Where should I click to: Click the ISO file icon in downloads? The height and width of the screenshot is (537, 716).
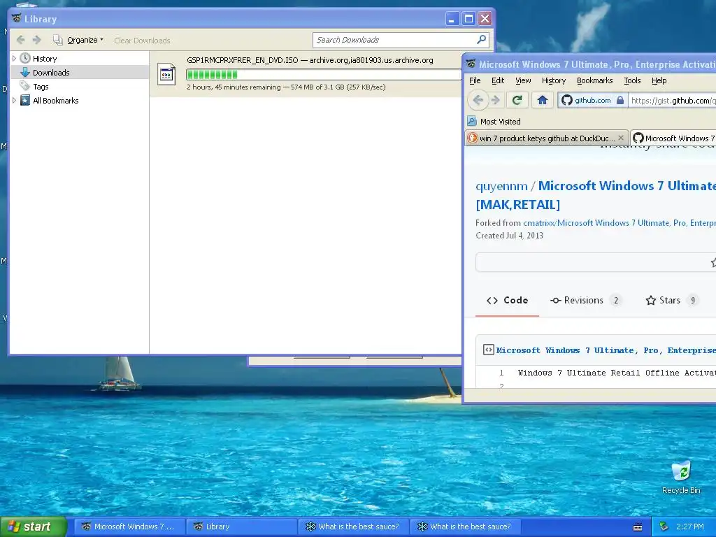(x=166, y=74)
